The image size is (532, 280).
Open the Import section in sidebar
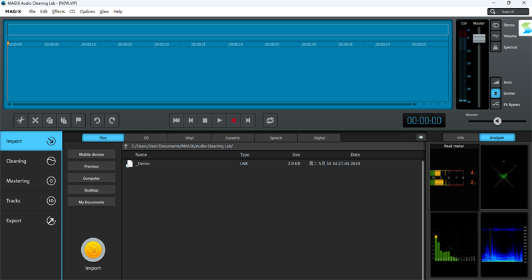[x=31, y=141]
